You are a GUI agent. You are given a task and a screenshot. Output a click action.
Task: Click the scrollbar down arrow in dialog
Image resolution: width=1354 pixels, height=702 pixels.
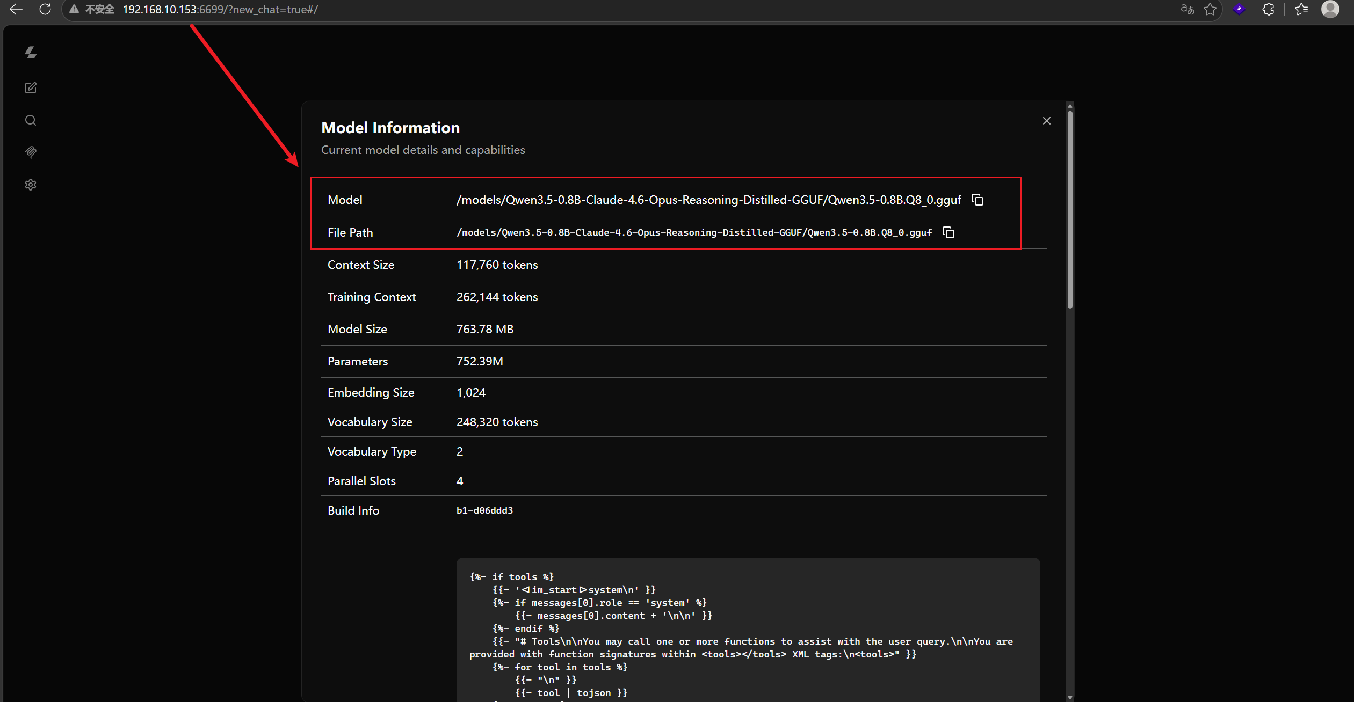[x=1070, y=697]
